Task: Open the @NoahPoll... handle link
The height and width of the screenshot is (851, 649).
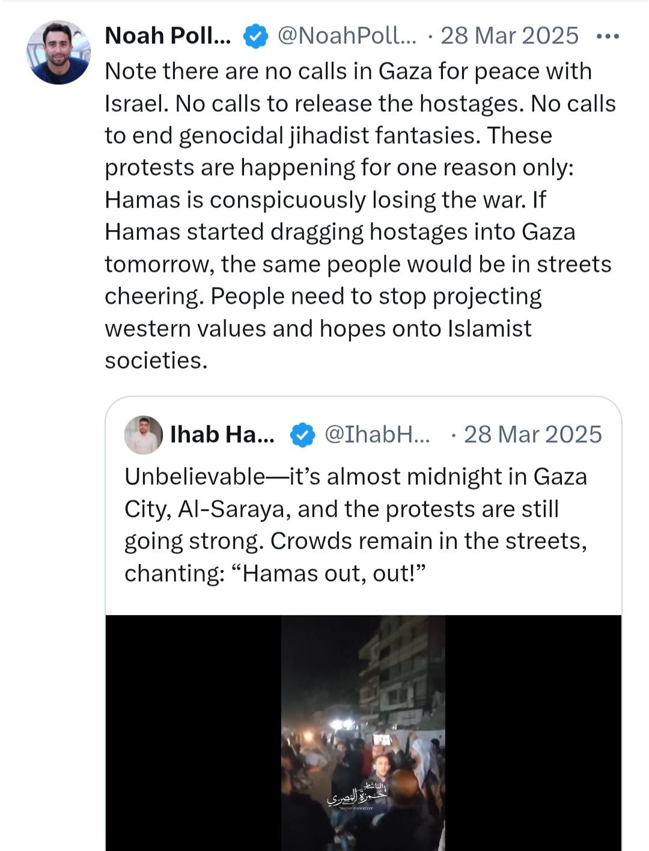Action: [x=347, y=36]
